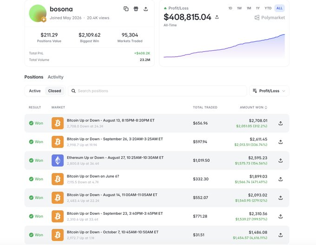Viewport: 316px width, 245px height.
Task: Click the avatar badge icon
Action: (44, 20)
